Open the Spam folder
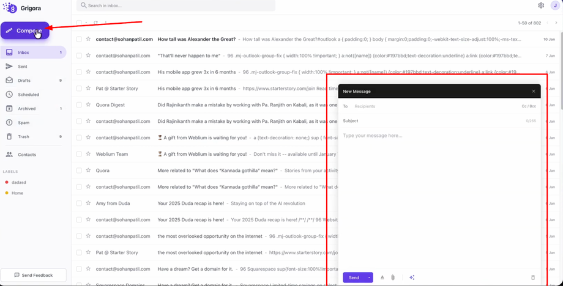 [33, 123]
